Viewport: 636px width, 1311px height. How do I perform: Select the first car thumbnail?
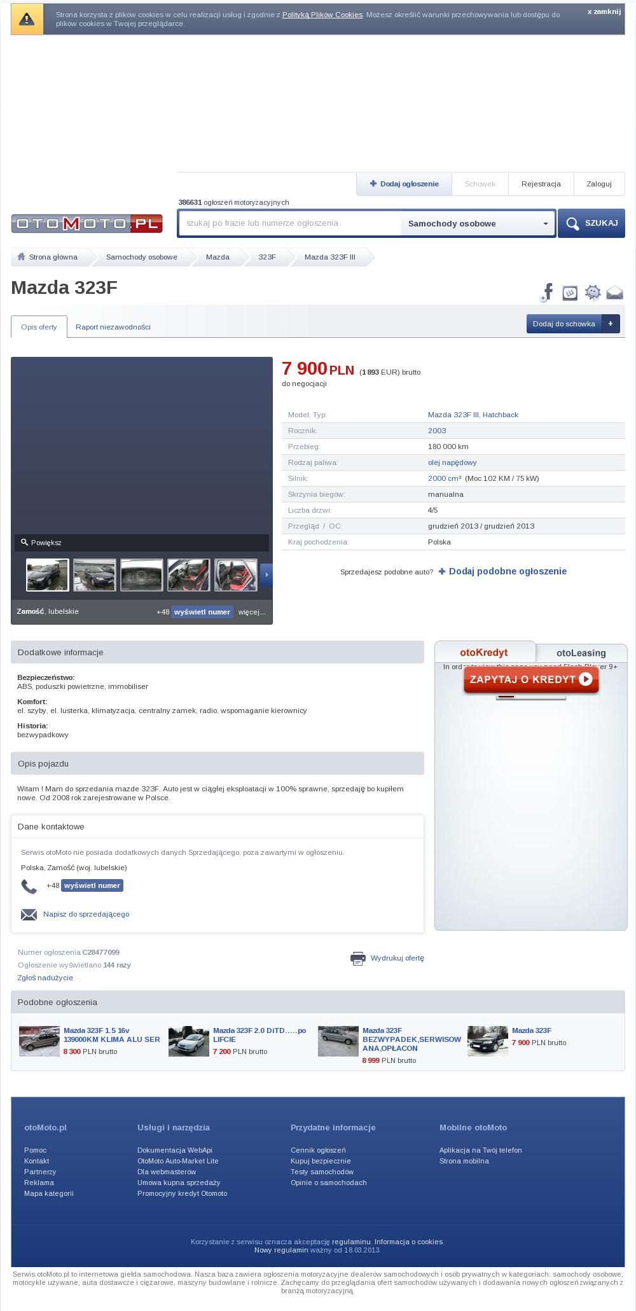48,575
